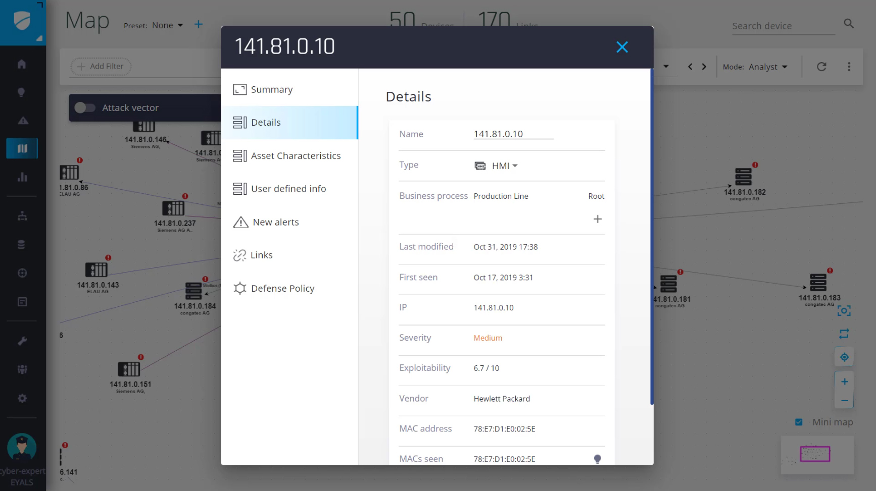Open the wrench tools icon in sidebar
The image size is (876, 491).
[22, 341]
